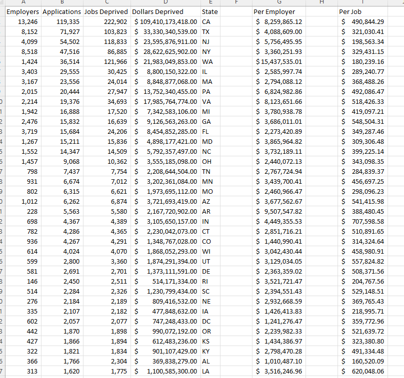Click the cell with state GA
This screenshot has height=378, width=404.
(210, 122)
